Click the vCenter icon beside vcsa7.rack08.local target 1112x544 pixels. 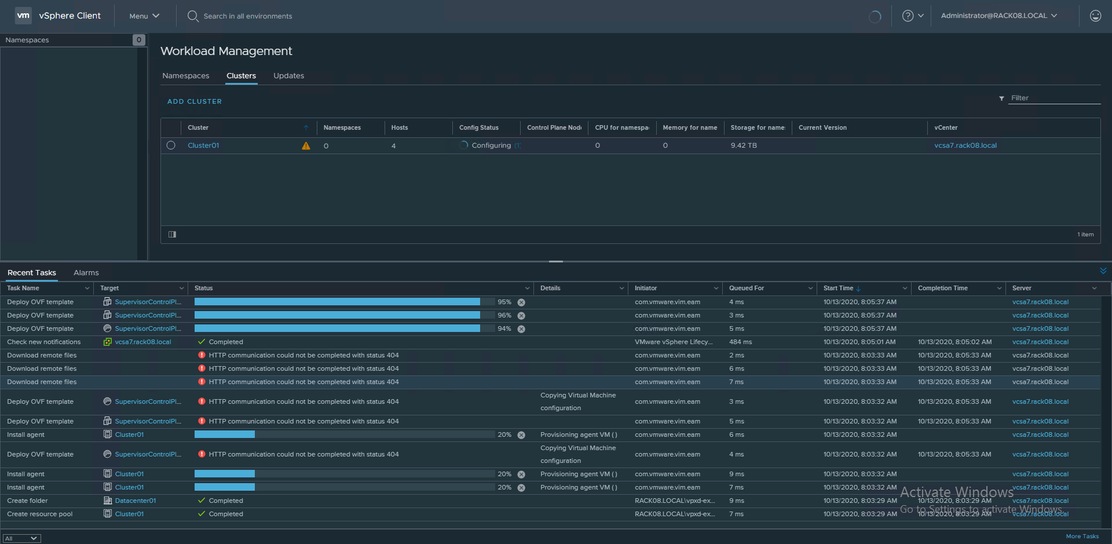tap(107, 342)
